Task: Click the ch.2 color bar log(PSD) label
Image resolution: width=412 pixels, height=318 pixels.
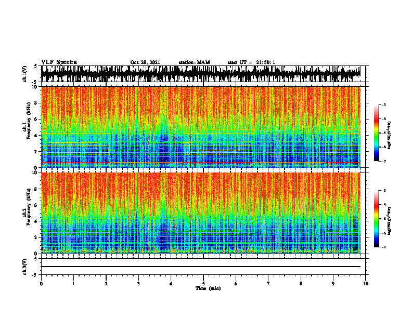Action: tap(390, 221)
